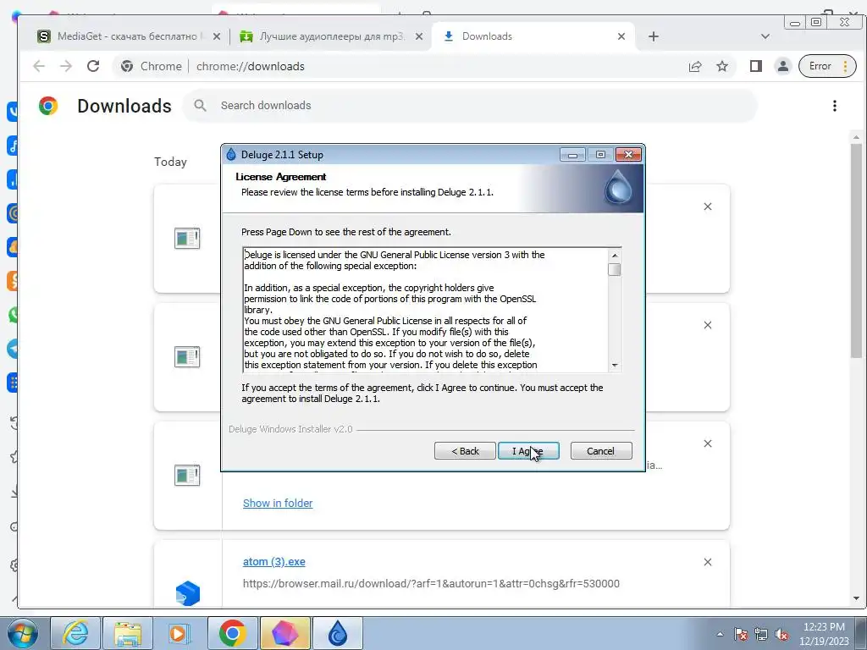Image resolution: width=867 pixels, height=650 pixels.
Task: Click the first download's file icon
Action: tap(187, 238)
